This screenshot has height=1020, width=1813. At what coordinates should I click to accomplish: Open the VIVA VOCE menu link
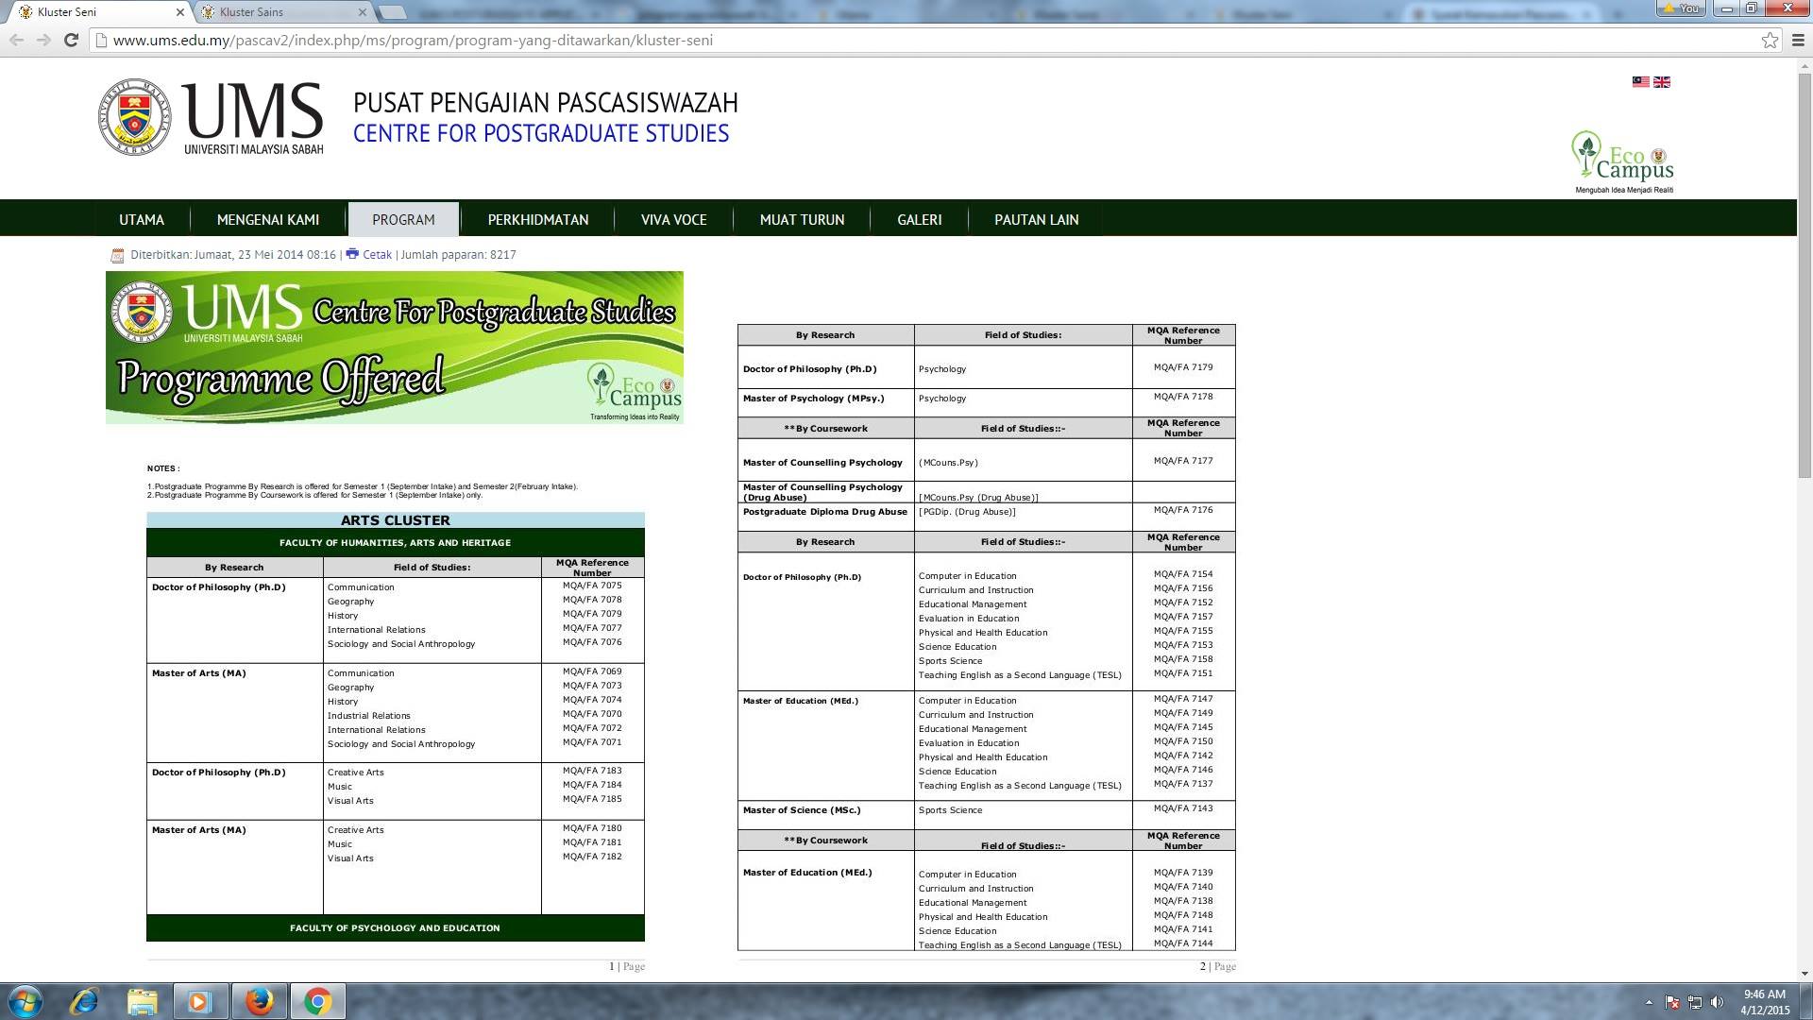673,219
